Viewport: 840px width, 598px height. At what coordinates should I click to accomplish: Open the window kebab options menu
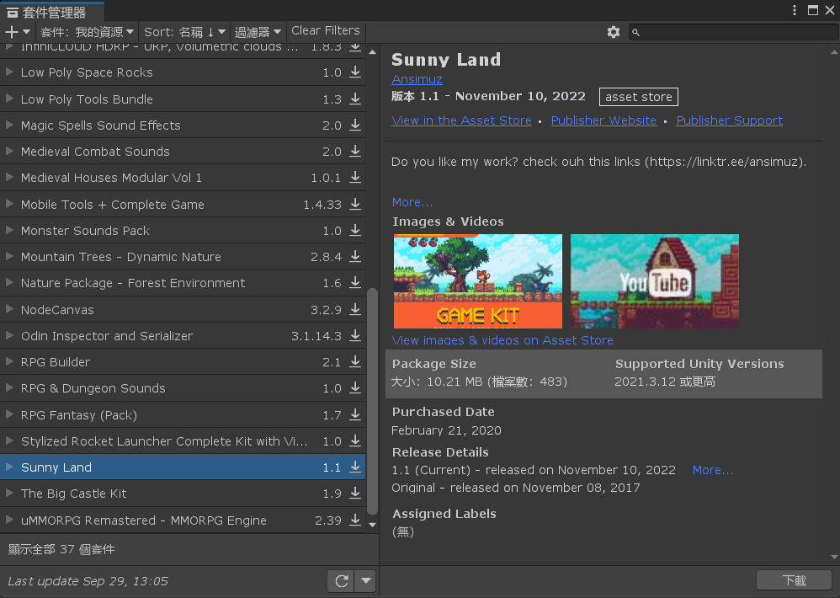tap(795, 10)
